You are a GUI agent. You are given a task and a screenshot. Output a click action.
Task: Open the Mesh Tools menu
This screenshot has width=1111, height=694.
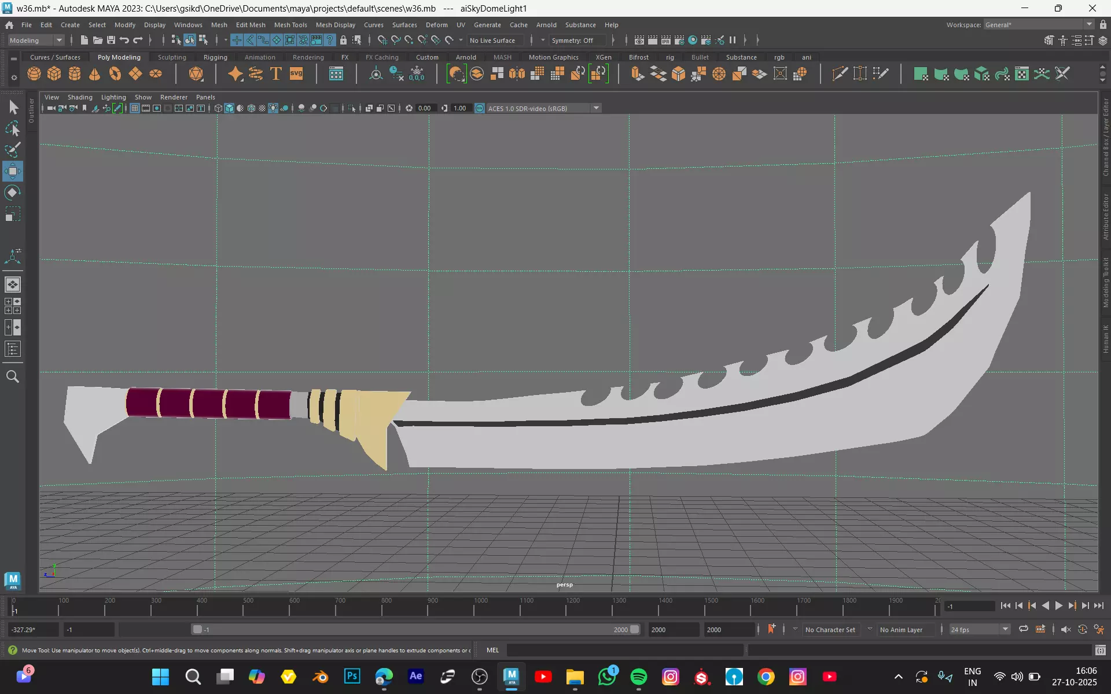coord(290,25)
